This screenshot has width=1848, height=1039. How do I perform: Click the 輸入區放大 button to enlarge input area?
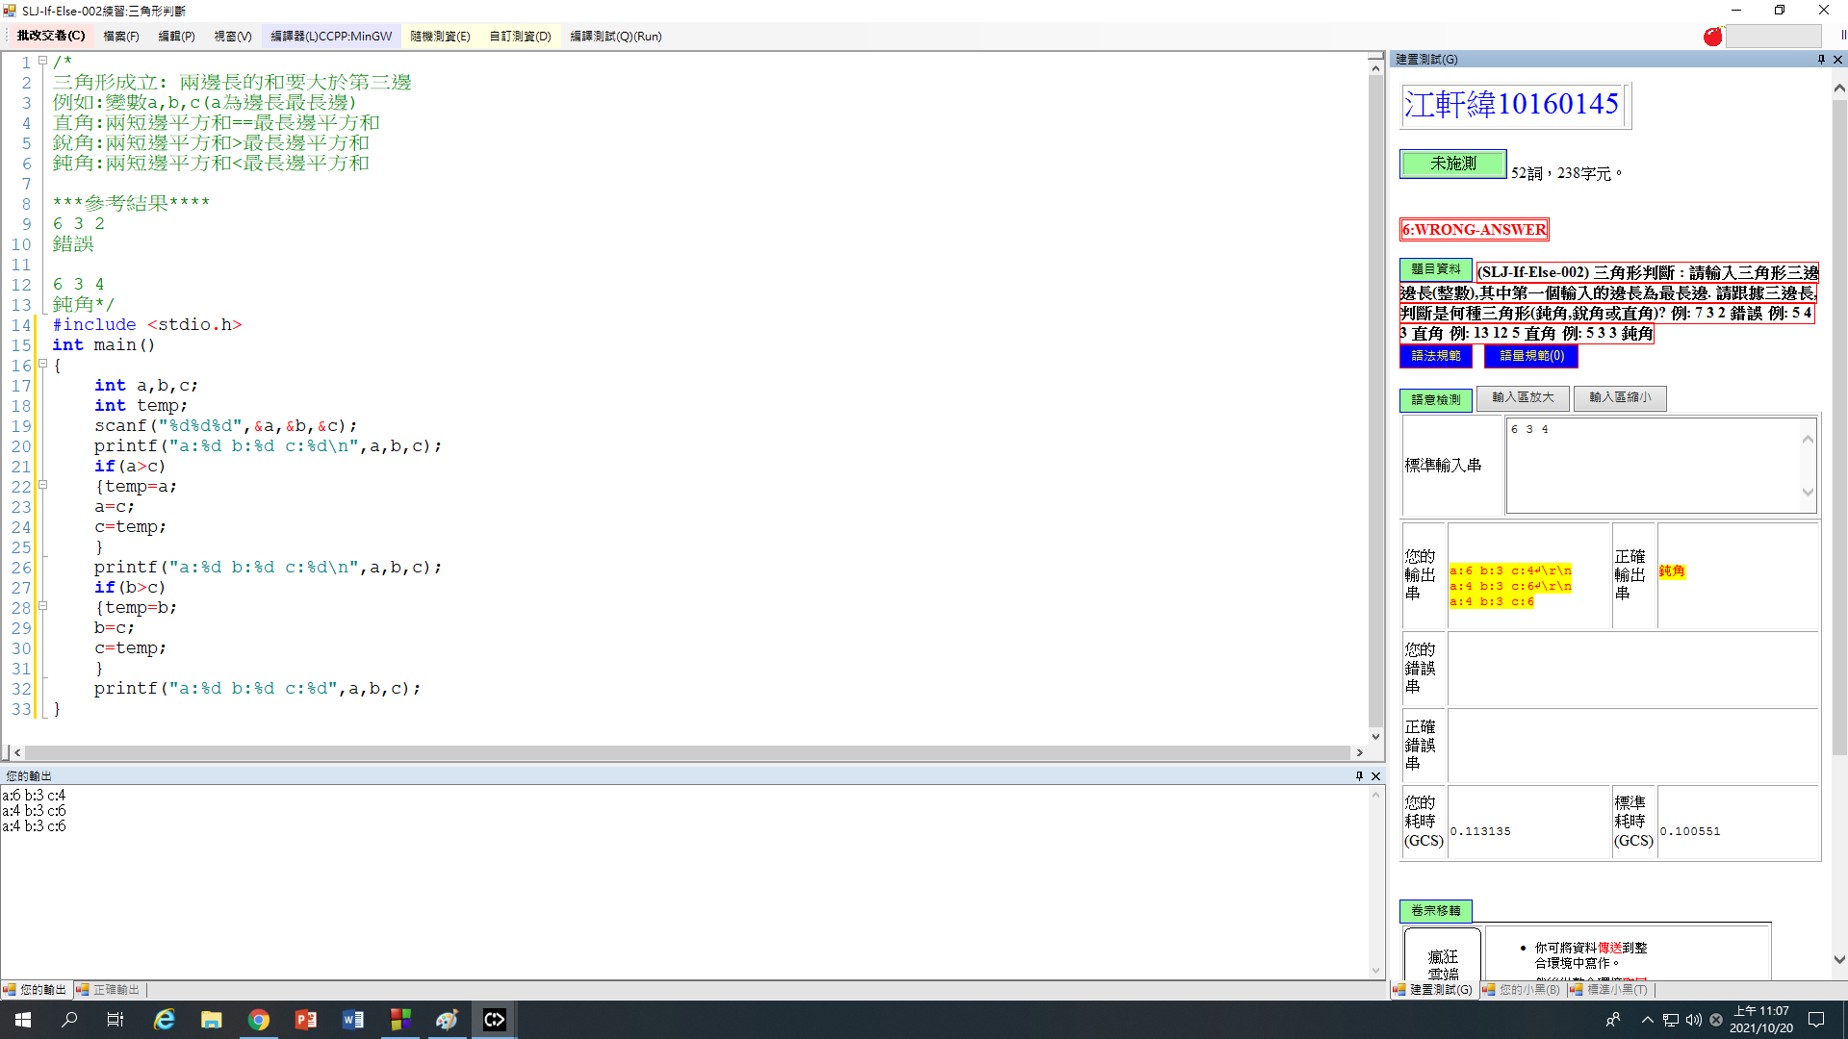tap(1523, 398)
